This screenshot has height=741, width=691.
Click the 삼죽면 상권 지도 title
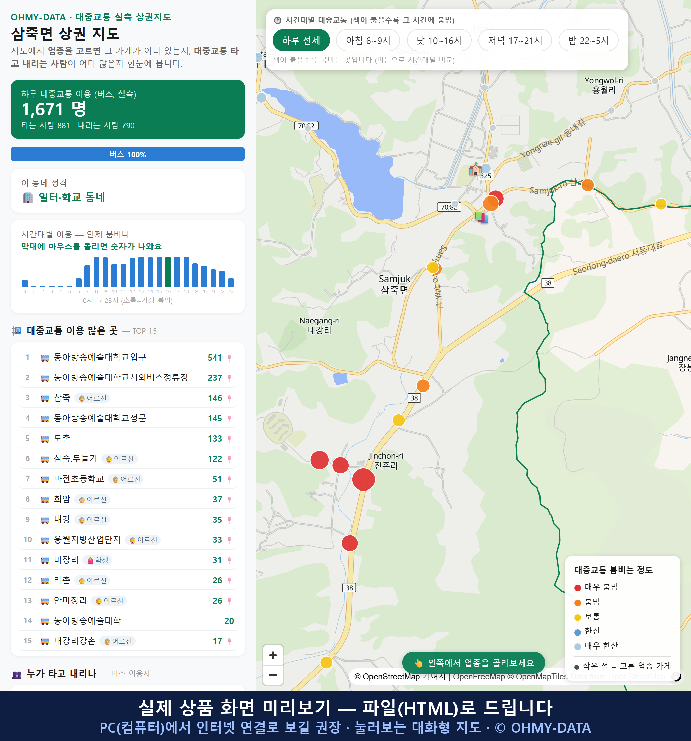point(65,33)
